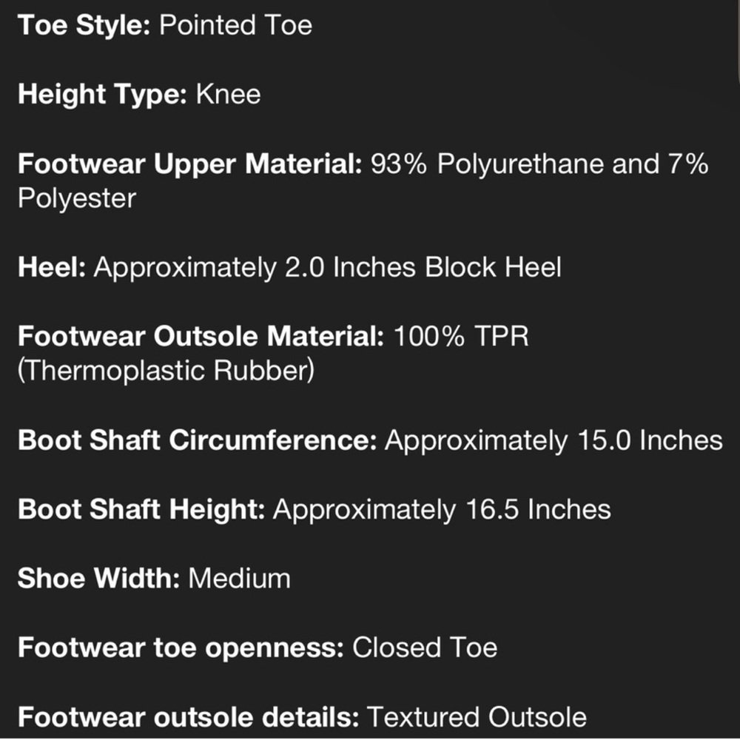Click the Heel label

click(x=52, y=267)
